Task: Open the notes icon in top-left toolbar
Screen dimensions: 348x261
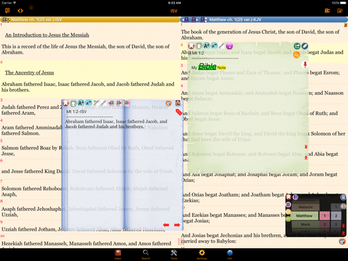Action: 8,11
